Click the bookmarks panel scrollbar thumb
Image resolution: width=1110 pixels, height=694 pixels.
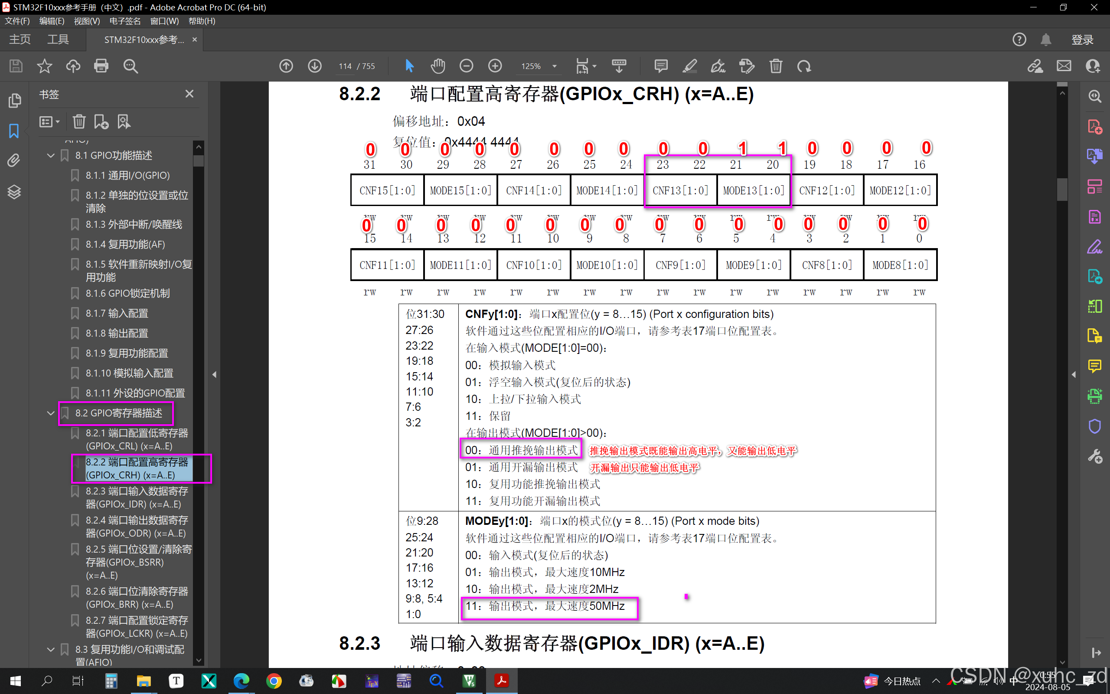click(x=199, y=160)
